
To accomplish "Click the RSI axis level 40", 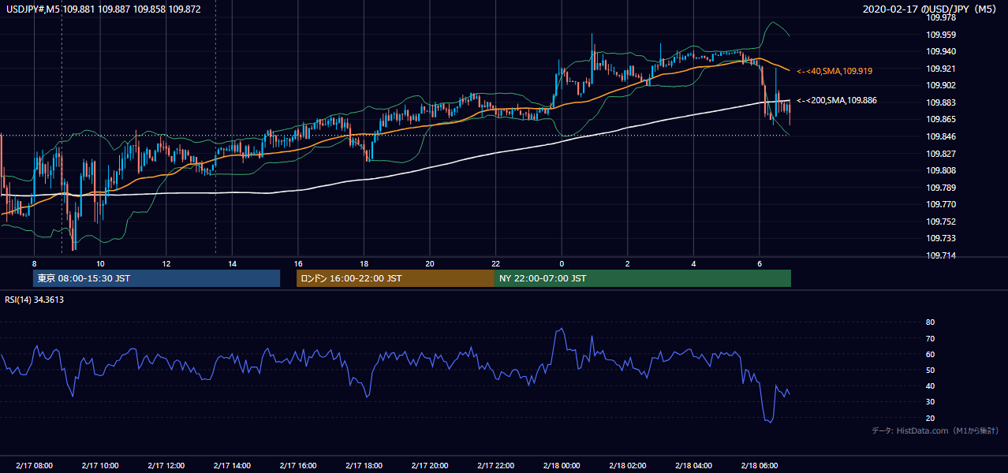I will [931, 385].
